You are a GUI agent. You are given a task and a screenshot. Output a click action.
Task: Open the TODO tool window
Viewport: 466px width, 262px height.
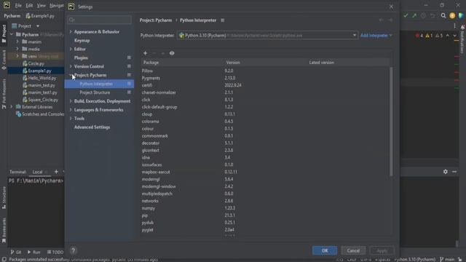tap(55, 252)
